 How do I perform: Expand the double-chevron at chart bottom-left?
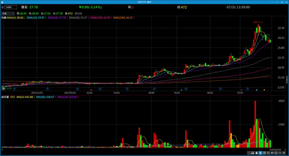tap(3, 88)
